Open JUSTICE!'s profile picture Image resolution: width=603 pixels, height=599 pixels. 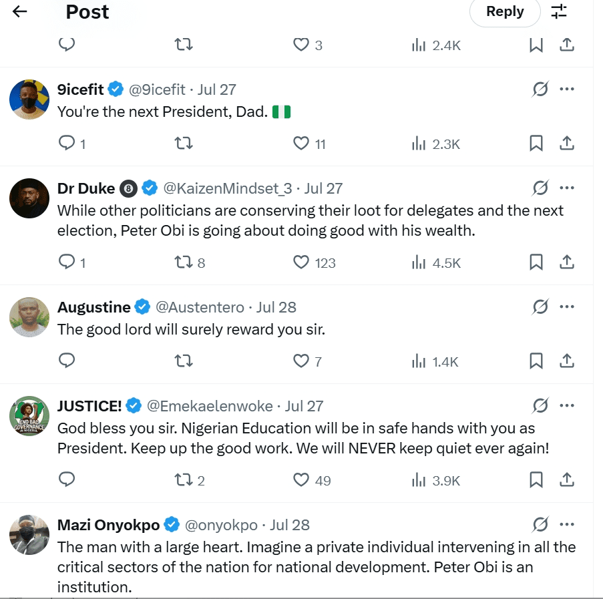tap(29, 416)
